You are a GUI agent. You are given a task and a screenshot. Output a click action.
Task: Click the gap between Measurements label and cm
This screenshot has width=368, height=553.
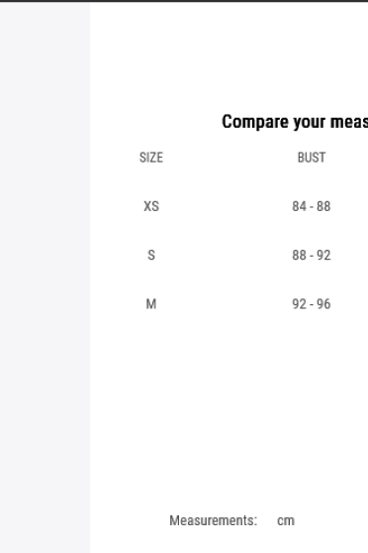[x=267, y=520]
